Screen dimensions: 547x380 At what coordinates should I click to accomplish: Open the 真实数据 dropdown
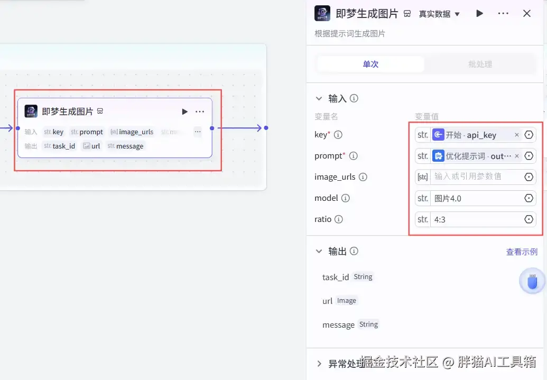coord(439,14)
